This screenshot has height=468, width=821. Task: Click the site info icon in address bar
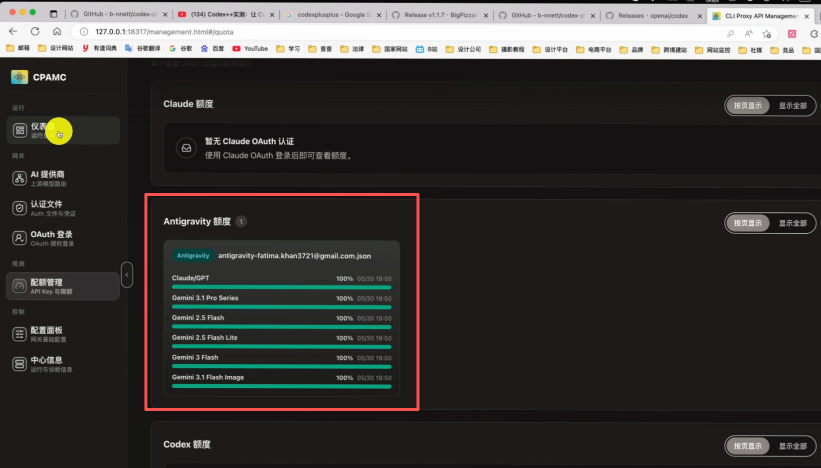(84, 32)
